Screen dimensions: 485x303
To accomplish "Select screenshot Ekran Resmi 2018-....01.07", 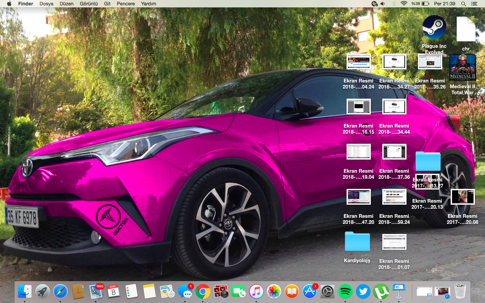I will click(394, 242).
